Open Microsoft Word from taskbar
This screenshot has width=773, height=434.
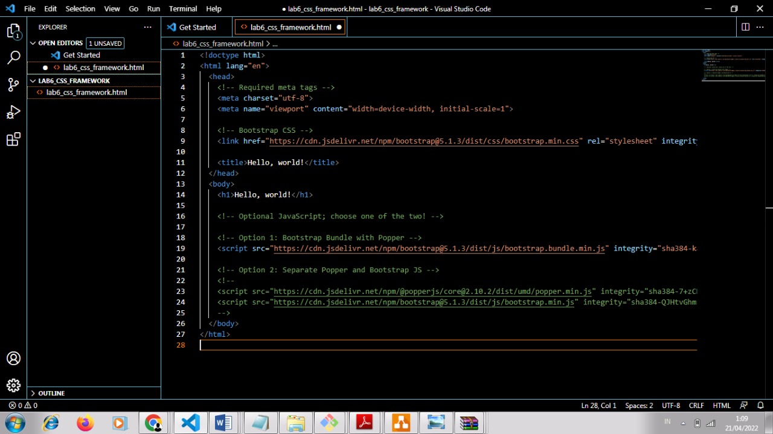point(223,423)
